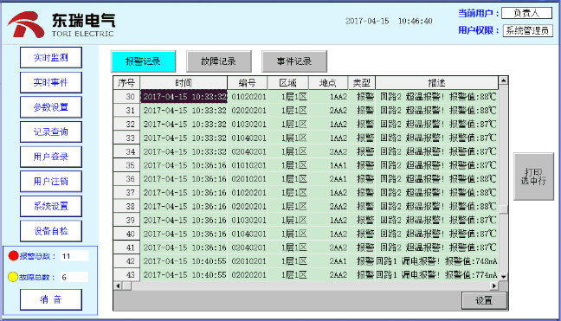Click the 时间 column header
This screenshot has width=561, height=321.
pyautogui.click(x=184, y=83)
